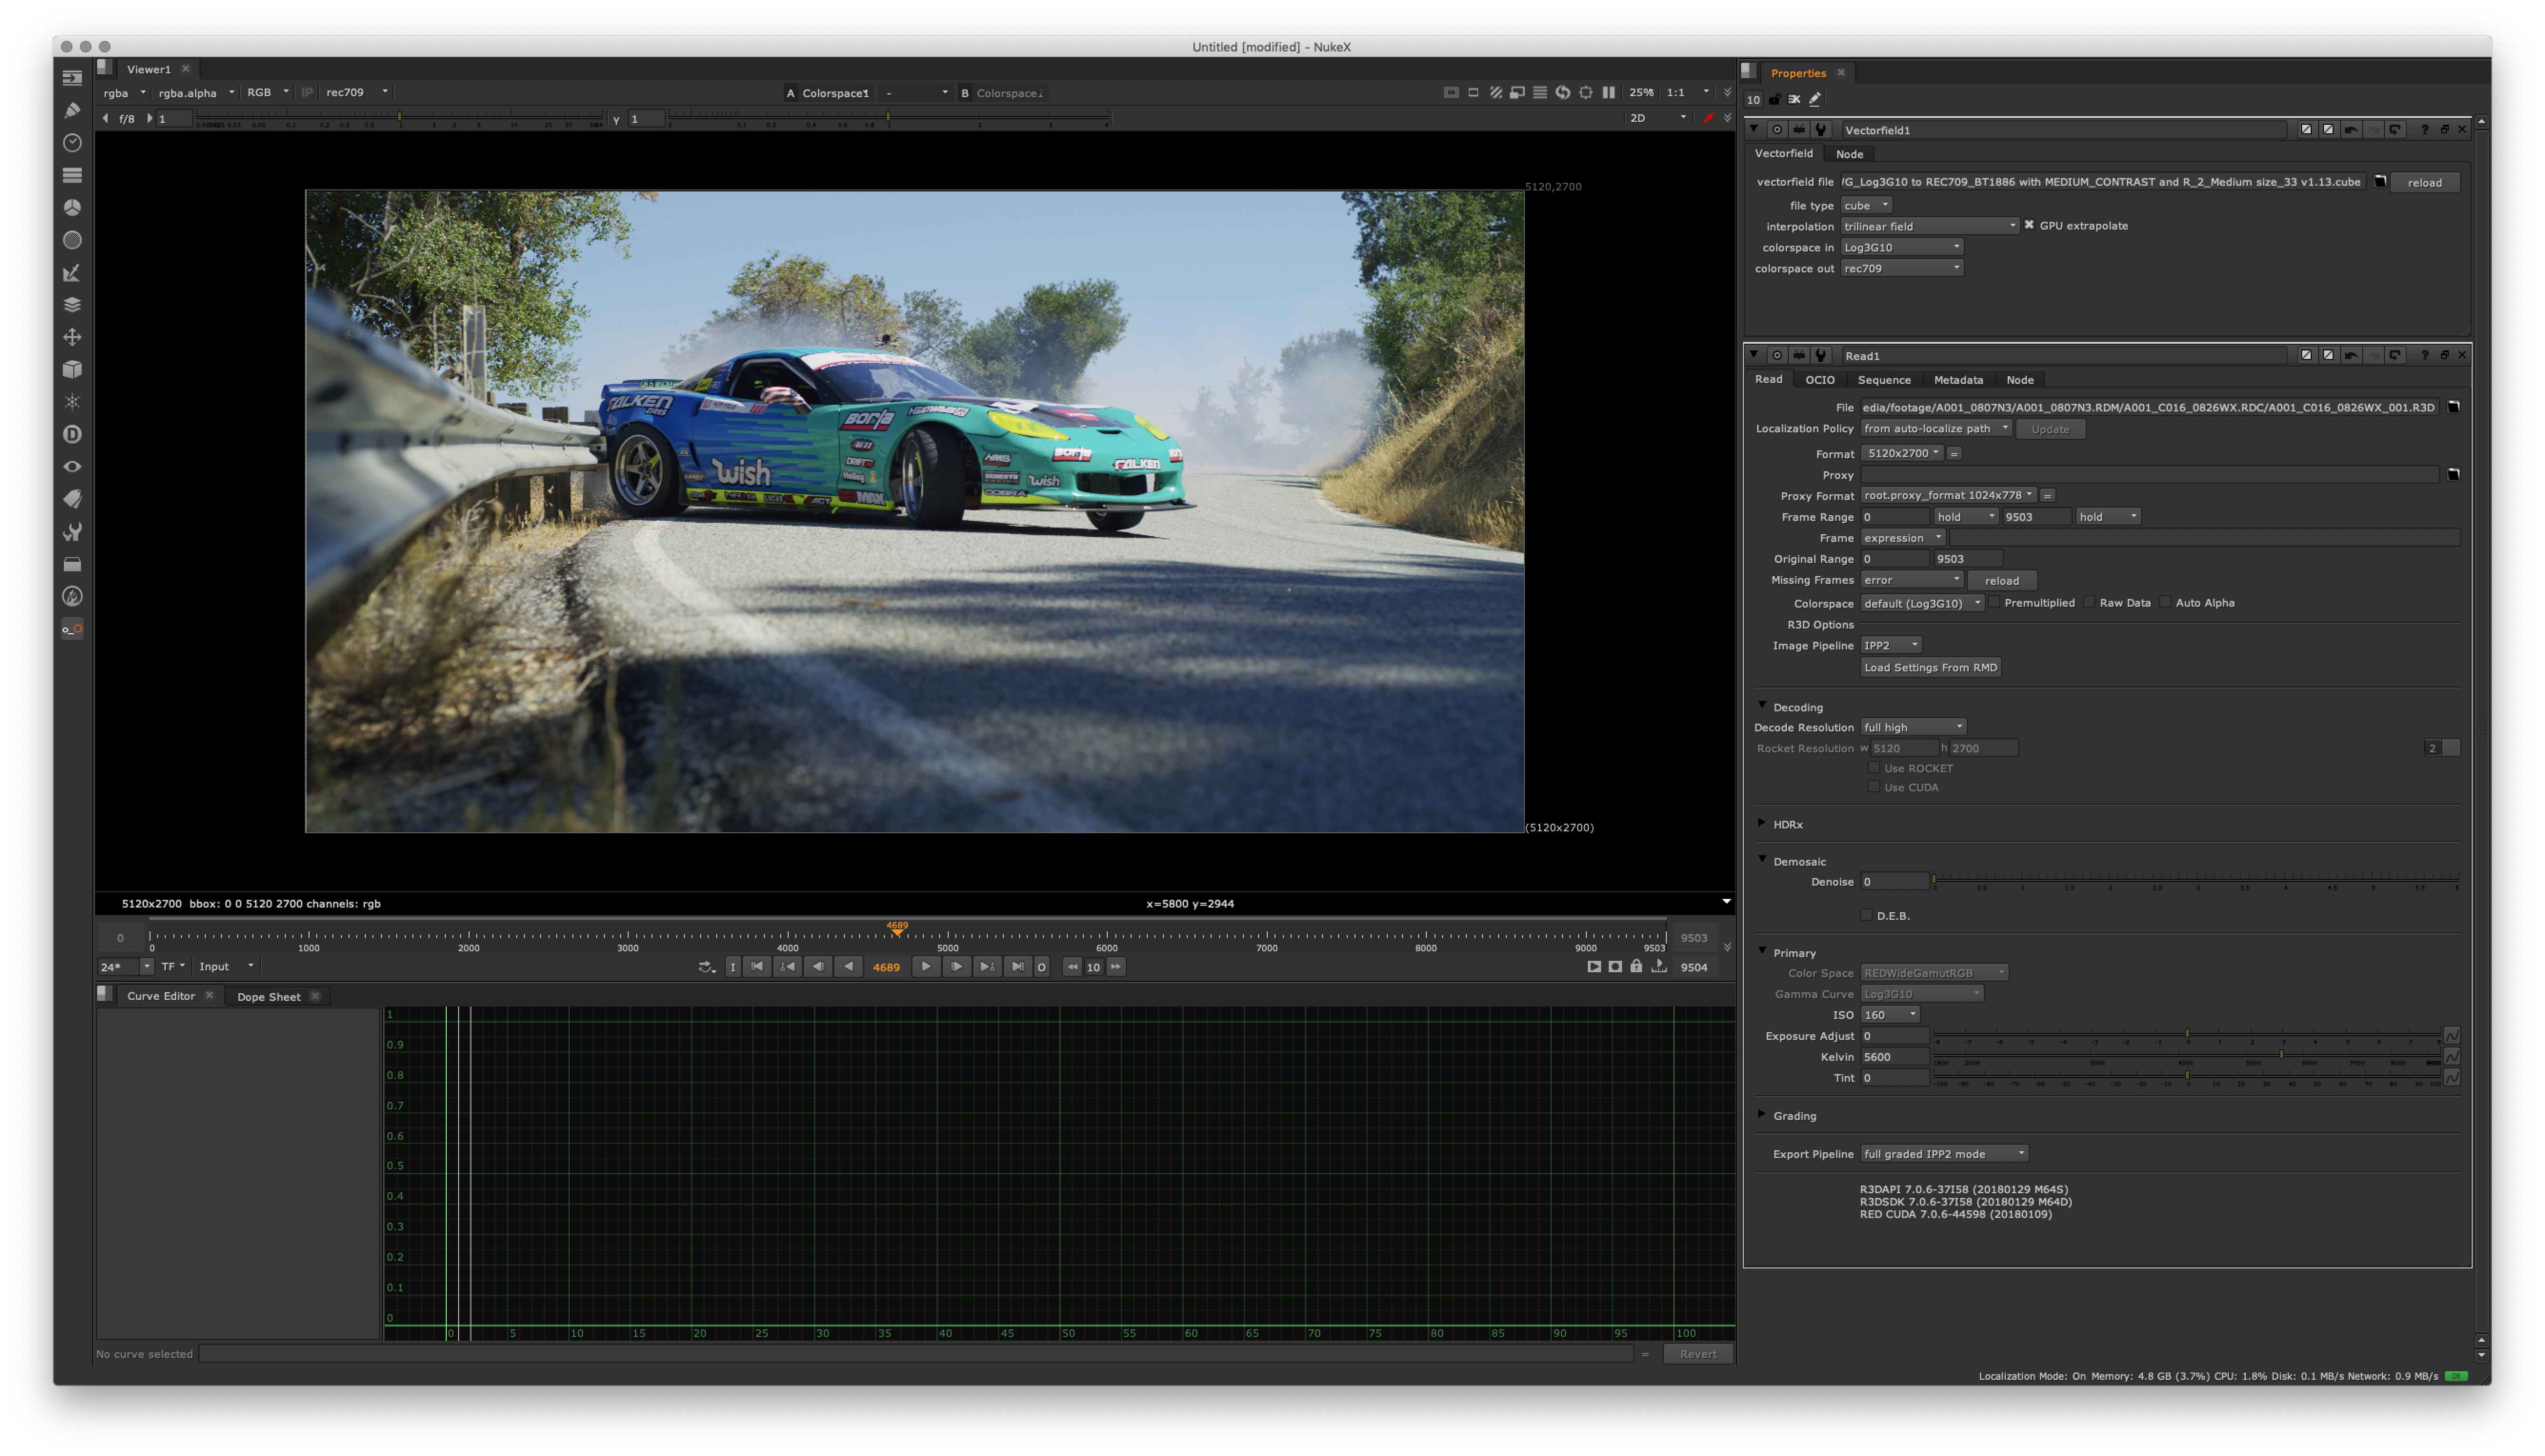Open the Deep nodes D icon
The height and width of the screenshot is (1456, 2545).
tap(72, 434)
